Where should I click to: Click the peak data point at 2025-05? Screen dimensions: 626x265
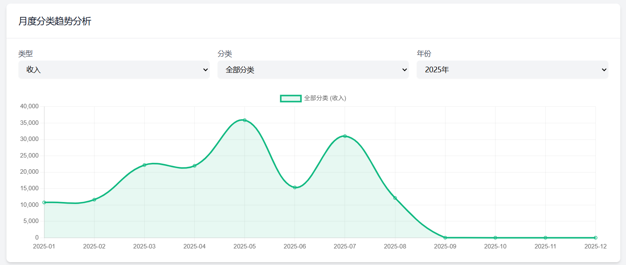(245, 120)
